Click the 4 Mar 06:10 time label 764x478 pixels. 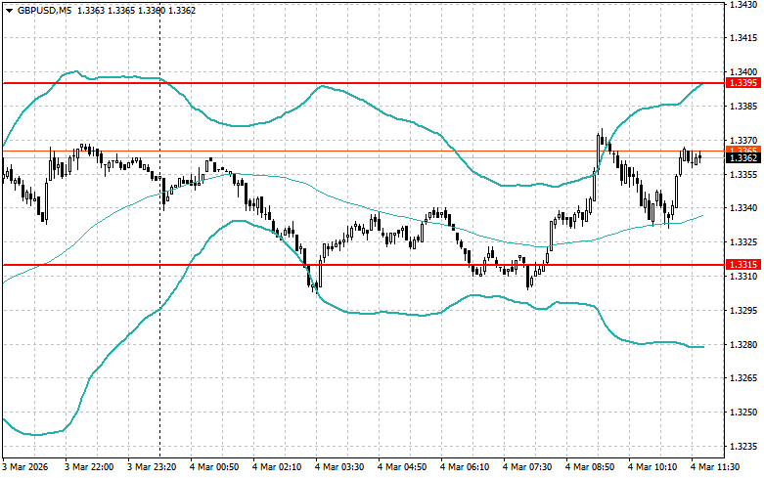point(465,467)
